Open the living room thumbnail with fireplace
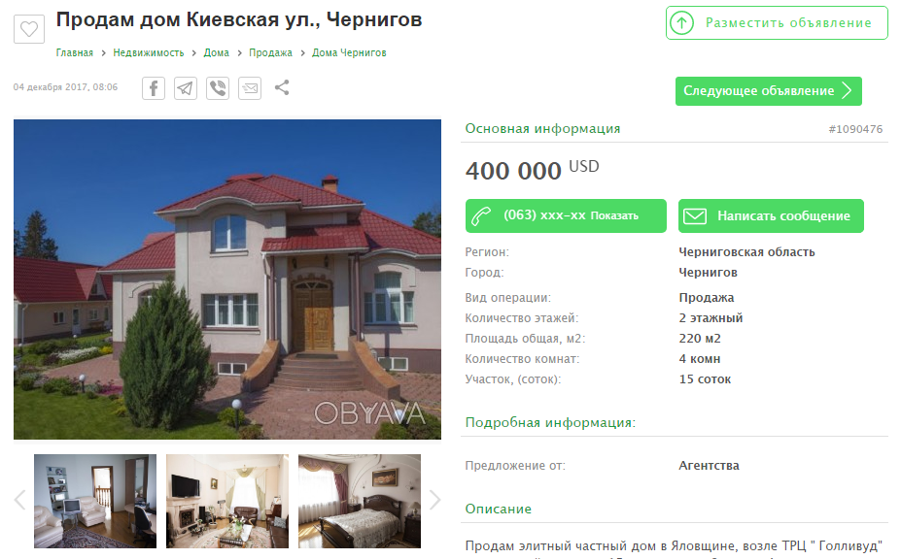 (227, 501)
